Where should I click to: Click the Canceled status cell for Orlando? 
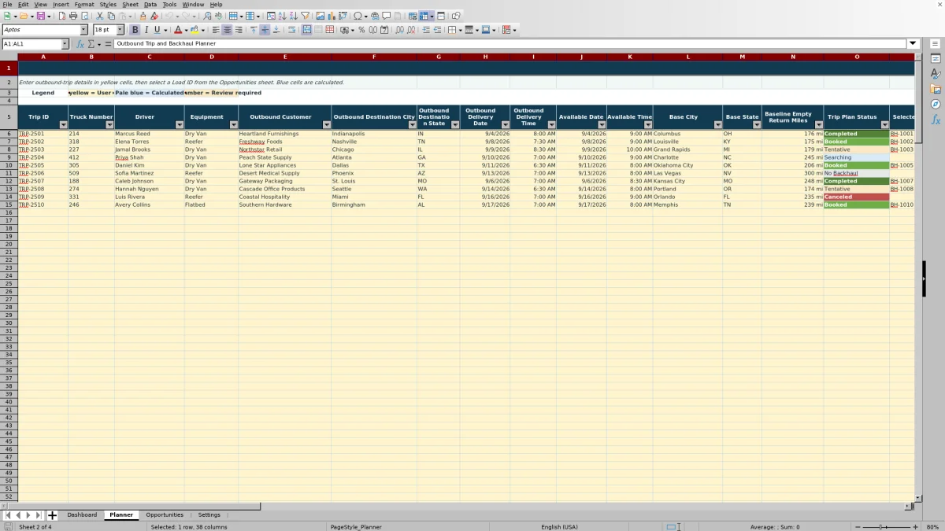pyautogui.click(x=857, y=197)
